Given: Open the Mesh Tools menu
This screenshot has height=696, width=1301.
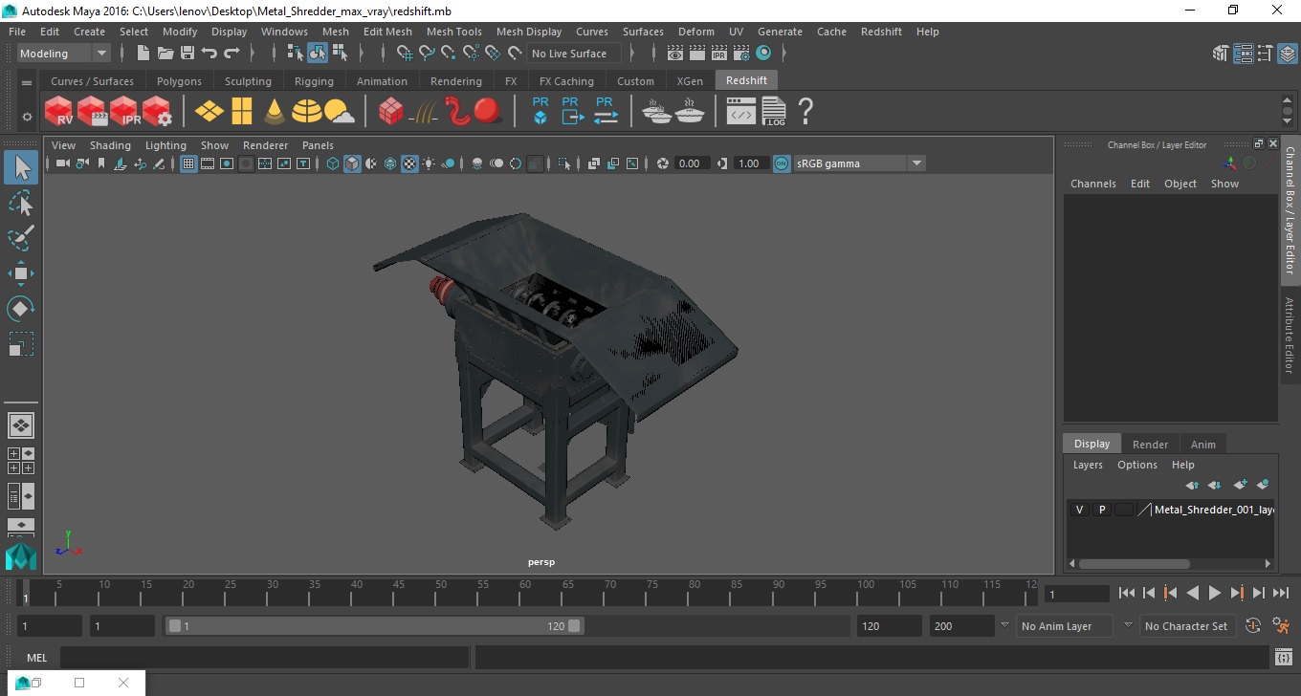Looking at the screenshot, I should [453, 32].
